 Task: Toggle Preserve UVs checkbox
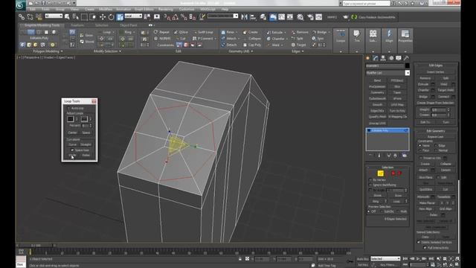click(x=421, y=158)
